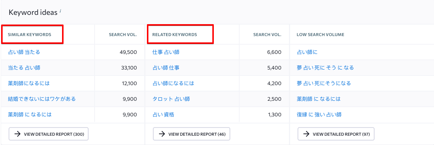This screenshot has height=145, width=434.
Task: Open related keyword タロット 占い師
Action: 171,99
